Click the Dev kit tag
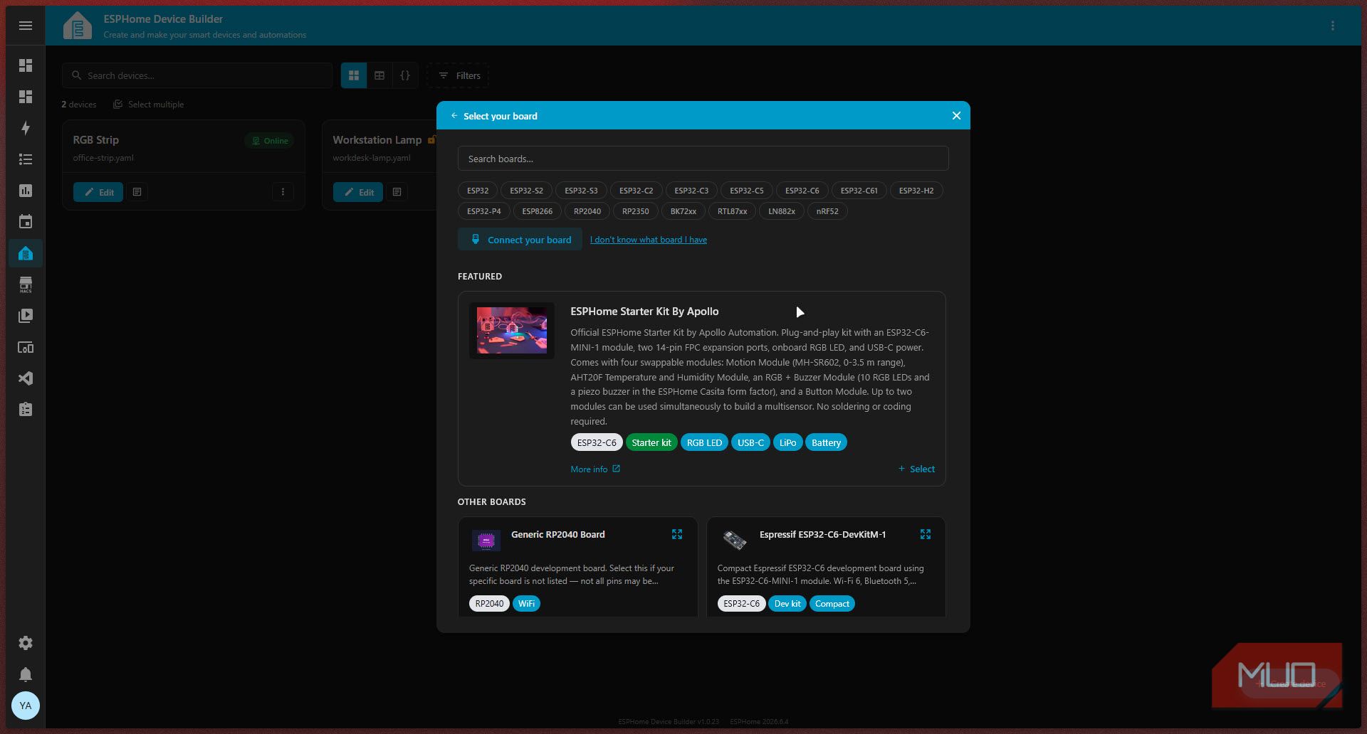Screen dimensions: 1367x734 (787, 604)
